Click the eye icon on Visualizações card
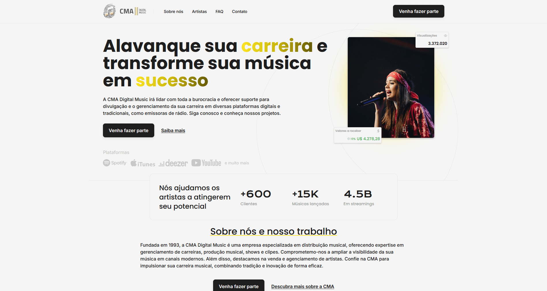Viewport: 547px width, 291px height. 445,36
